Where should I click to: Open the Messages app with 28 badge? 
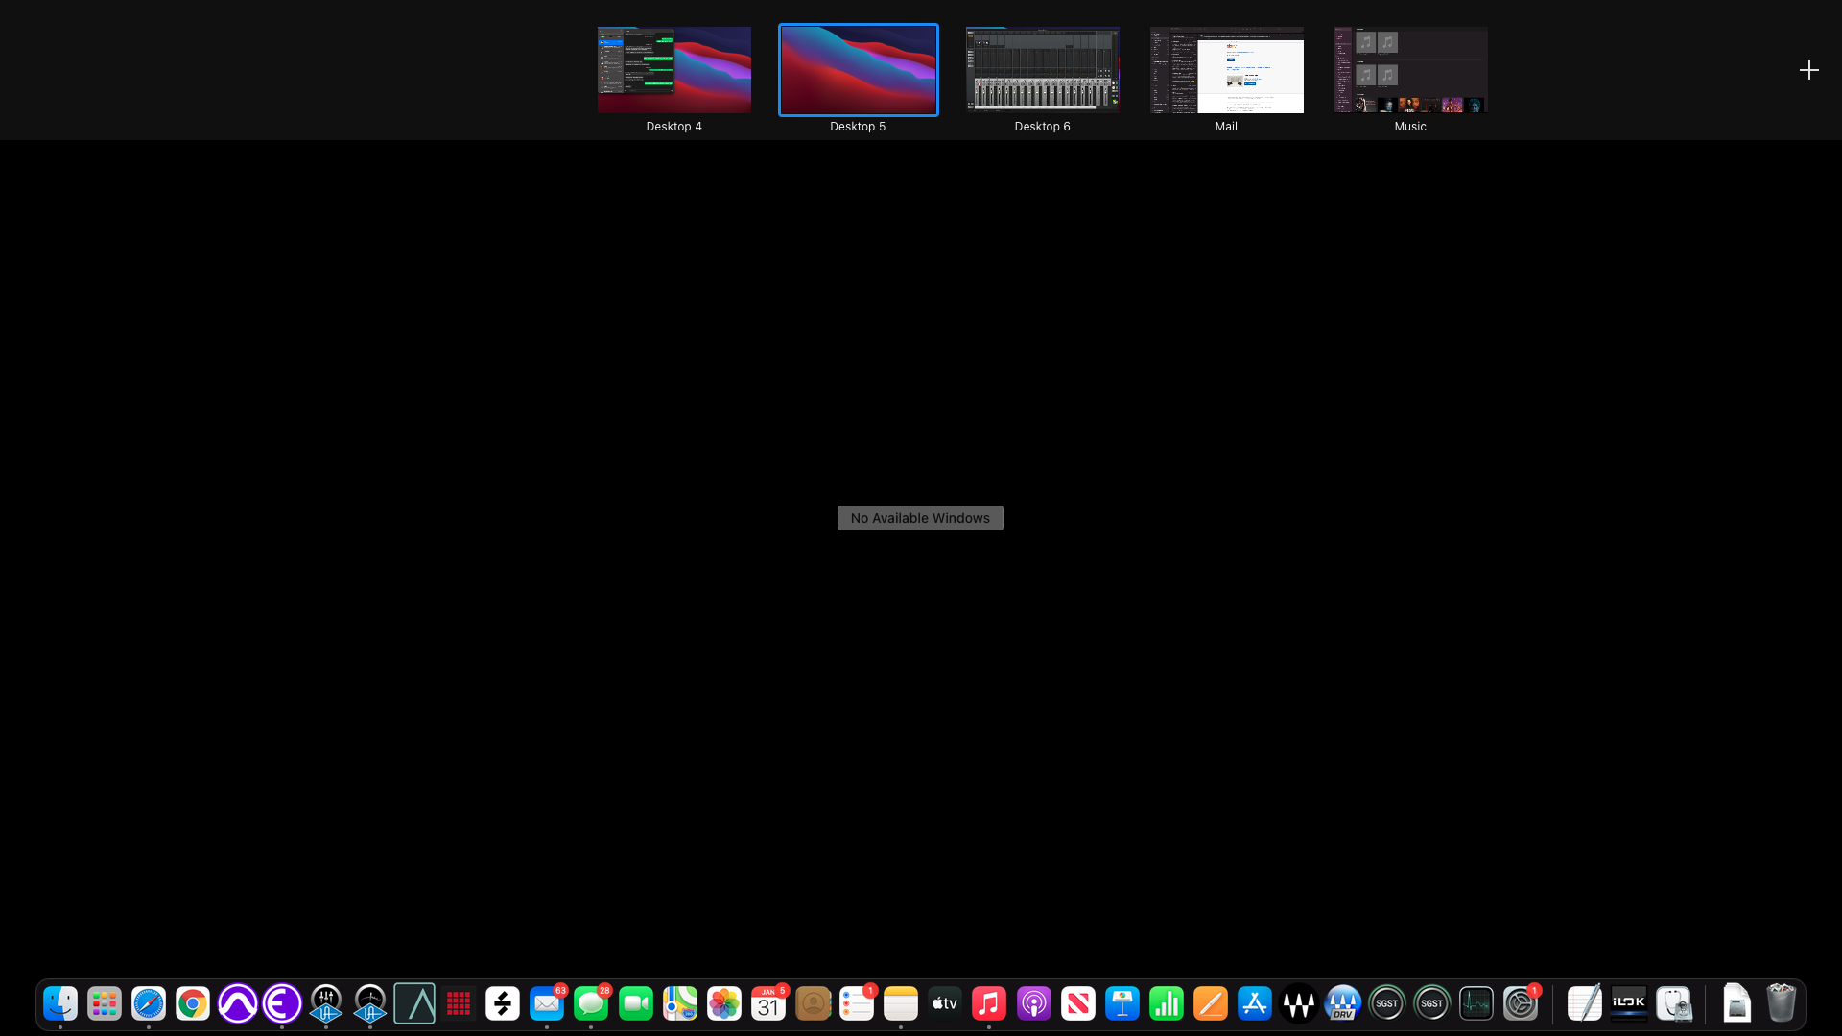pyautogui.click(x=591, y=1004)
